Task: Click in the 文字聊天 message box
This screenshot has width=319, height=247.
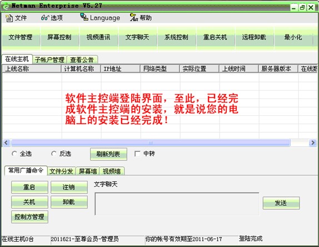Action: click(177, 204)
